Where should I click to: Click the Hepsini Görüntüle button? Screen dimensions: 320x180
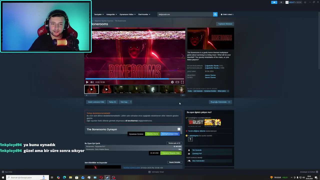coord(175,162)
